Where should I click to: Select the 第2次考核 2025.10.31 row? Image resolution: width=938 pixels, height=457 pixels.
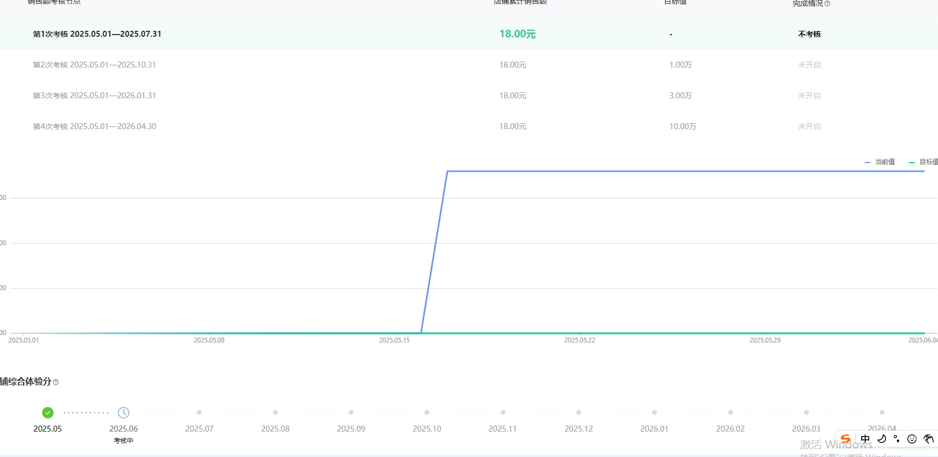click(95, 65)
